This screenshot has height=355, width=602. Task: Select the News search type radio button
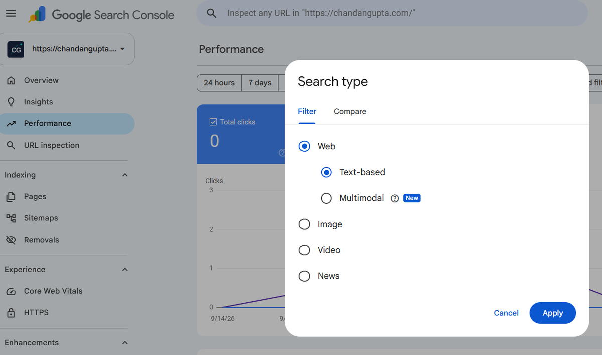tap(304, 276)
